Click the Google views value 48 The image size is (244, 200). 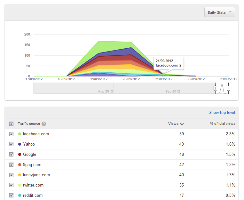182,154
